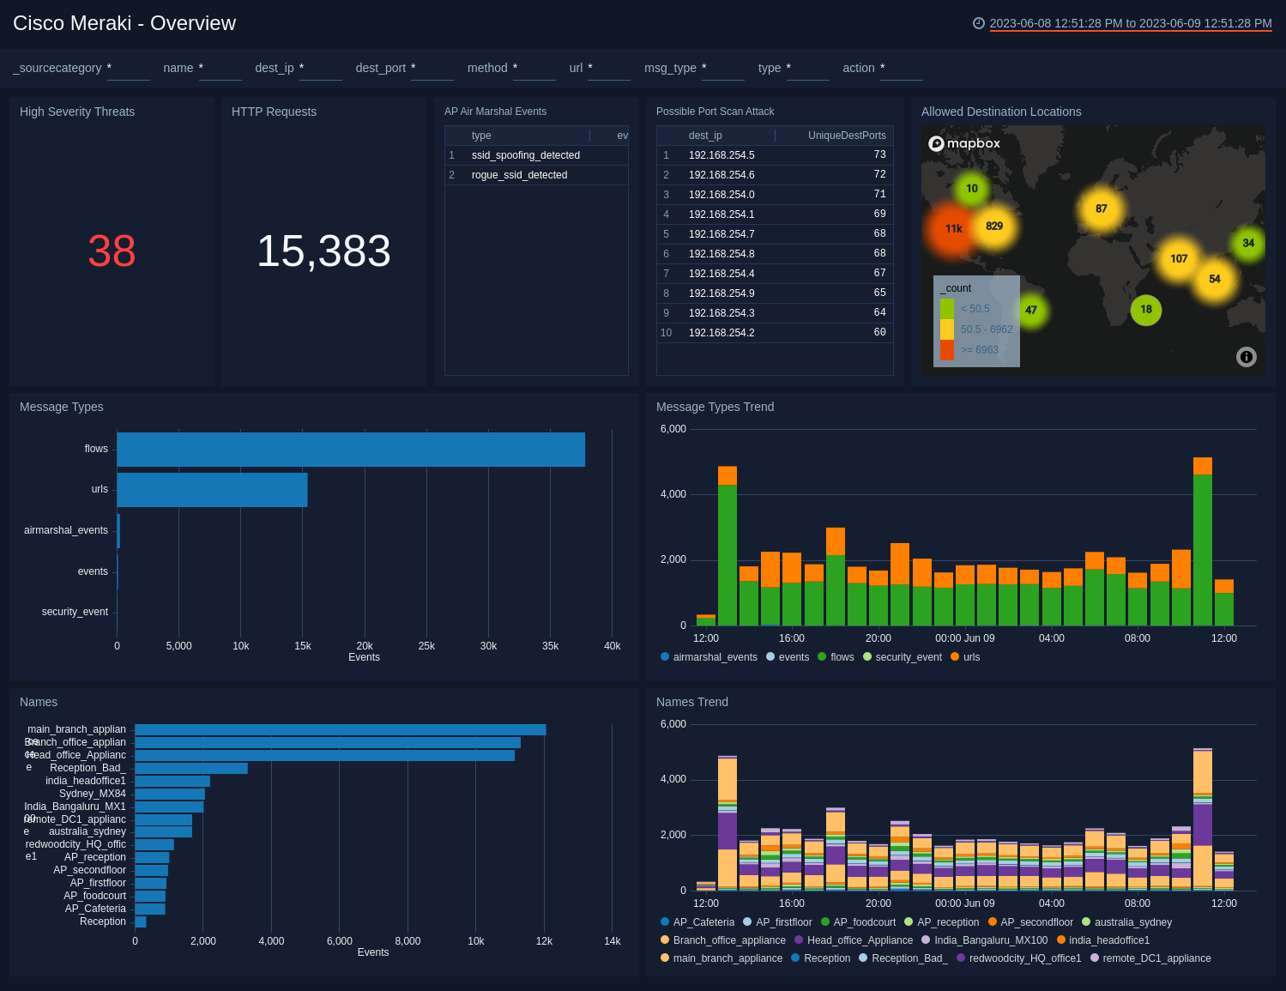Click the green color swatch in the _count legend
1286x991 pixels.
coord(949,308)
